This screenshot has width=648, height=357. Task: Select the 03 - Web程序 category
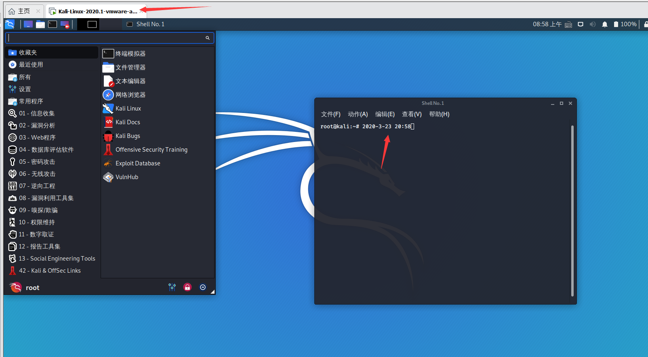pos(52,138)
